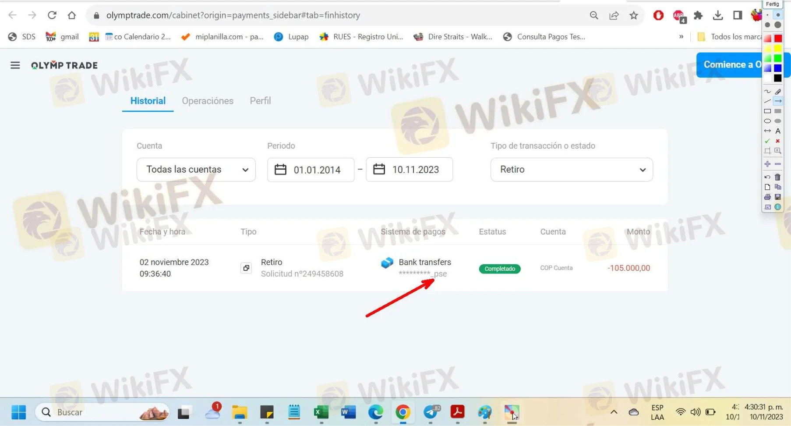Select the filled rectangle annotation tool

778,111
